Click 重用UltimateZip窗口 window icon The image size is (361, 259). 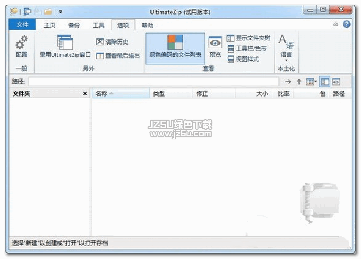pyautogui.click(x=65, y=42)
